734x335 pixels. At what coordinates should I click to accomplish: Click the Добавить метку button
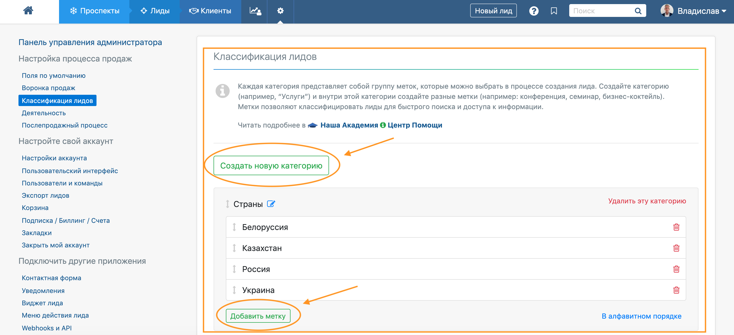258,316
